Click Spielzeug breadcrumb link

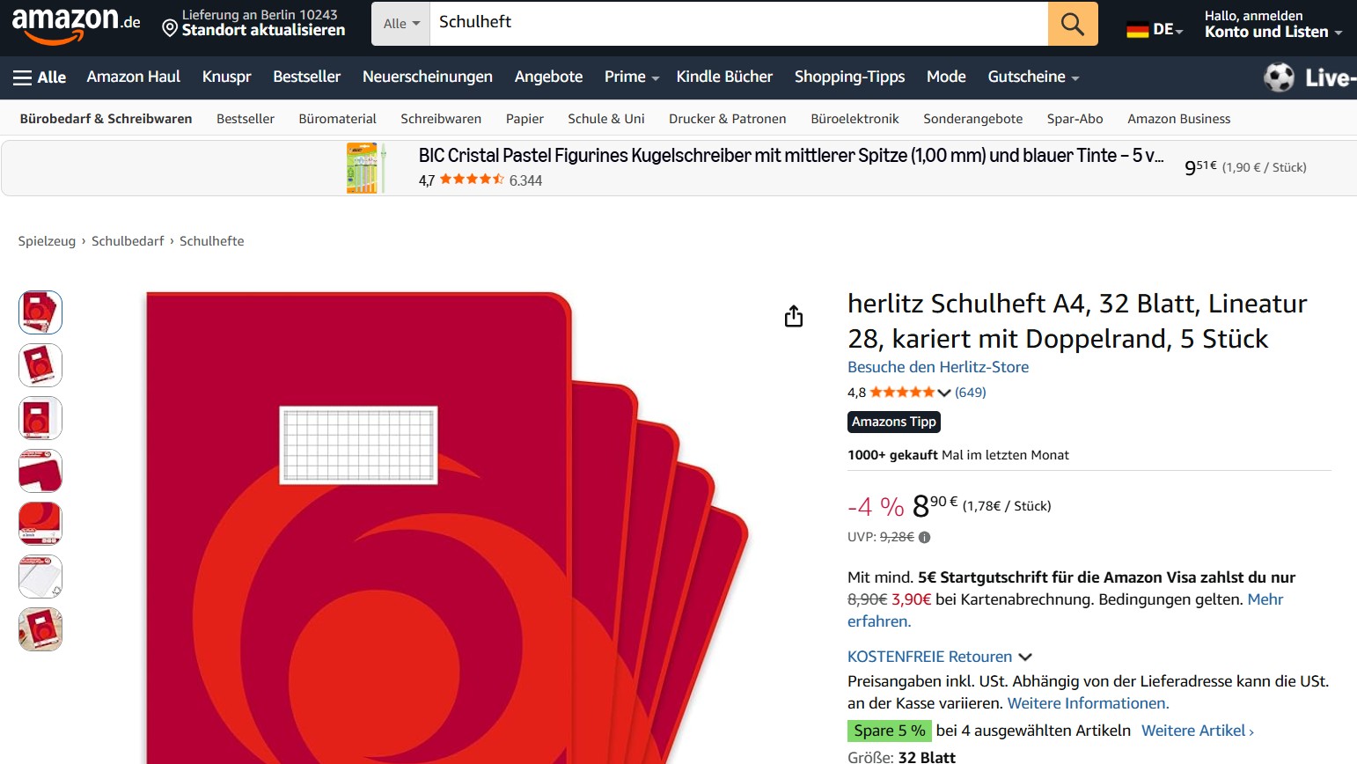pos(47,241)
